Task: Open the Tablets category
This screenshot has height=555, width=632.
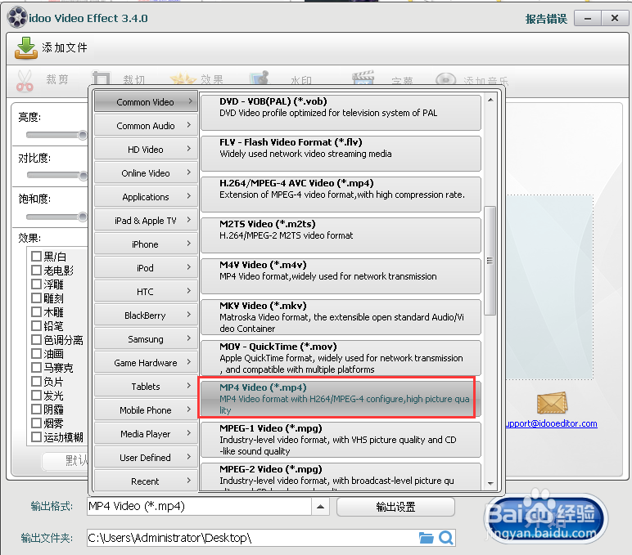Action: 146,387
